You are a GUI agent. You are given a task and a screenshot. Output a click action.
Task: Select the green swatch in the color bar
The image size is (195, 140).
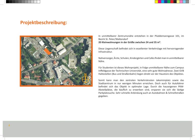point(169,2)
